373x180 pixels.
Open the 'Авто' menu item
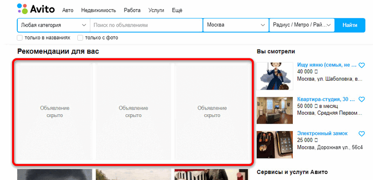(68, 10)
